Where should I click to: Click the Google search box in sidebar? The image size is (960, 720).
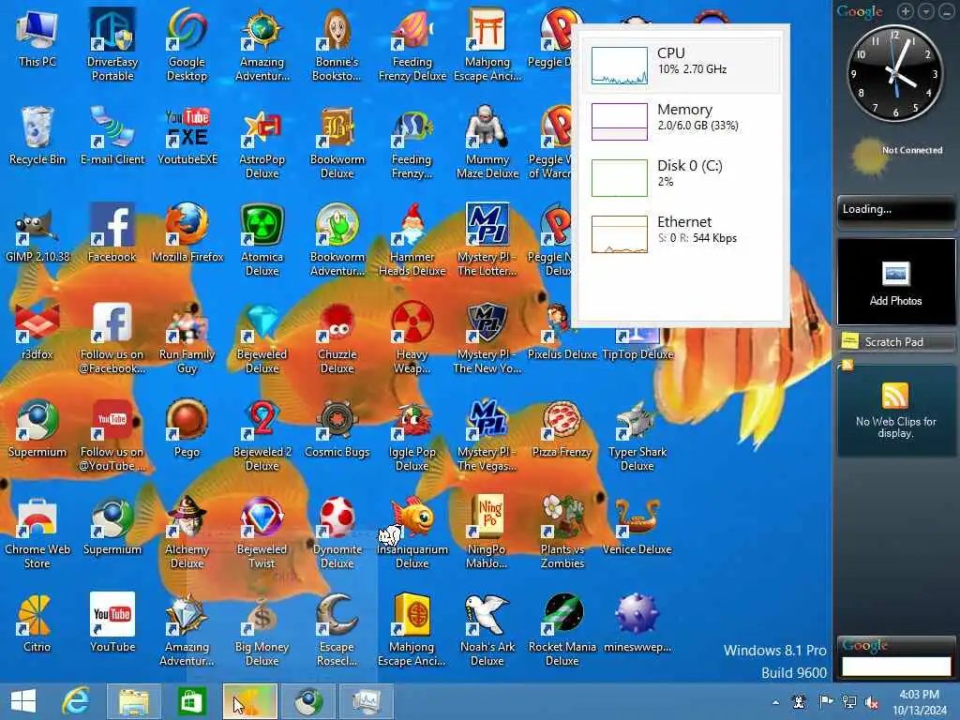(896, 667)
